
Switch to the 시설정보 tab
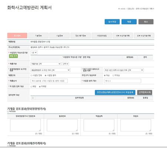60,36
